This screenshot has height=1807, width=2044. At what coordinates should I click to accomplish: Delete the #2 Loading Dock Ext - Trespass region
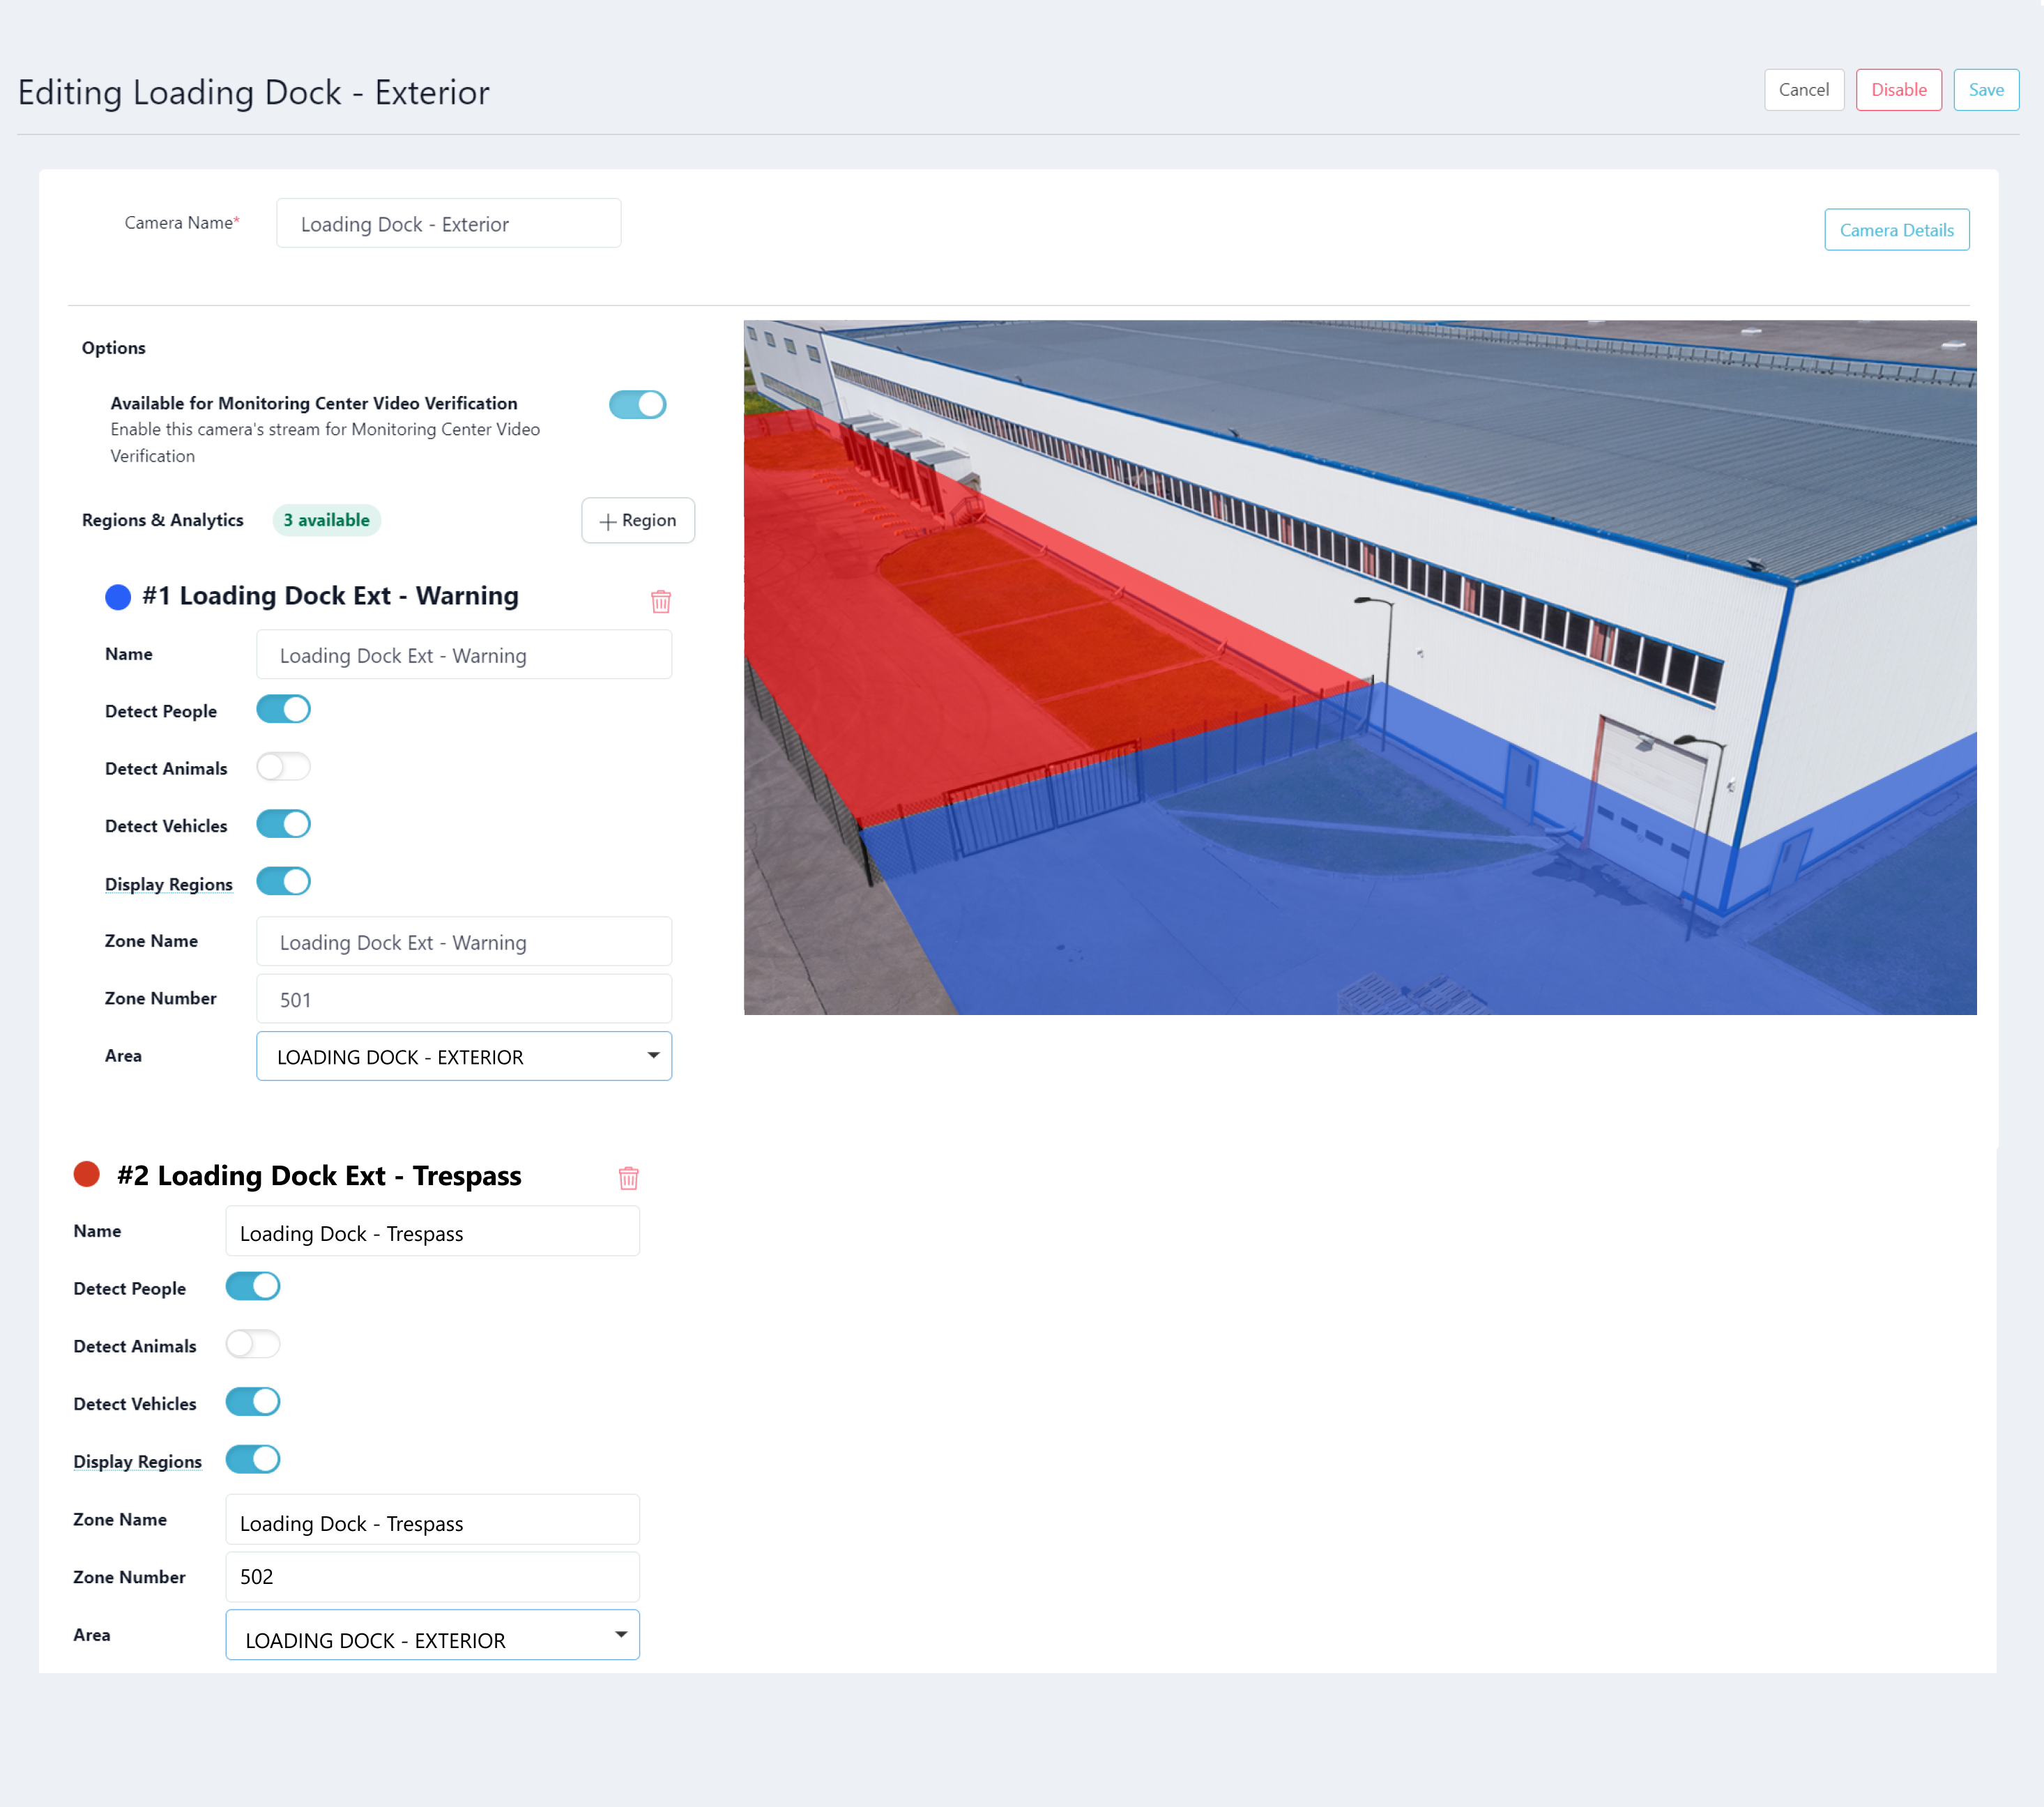pos(629,1177)
